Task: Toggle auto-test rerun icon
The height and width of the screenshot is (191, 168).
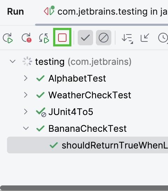Action: 44,38
